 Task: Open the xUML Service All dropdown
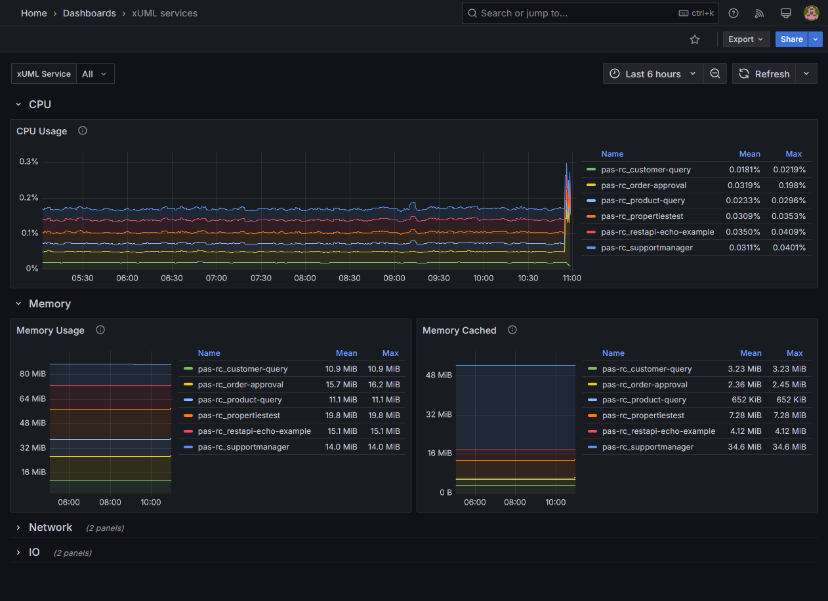(95, 74)
